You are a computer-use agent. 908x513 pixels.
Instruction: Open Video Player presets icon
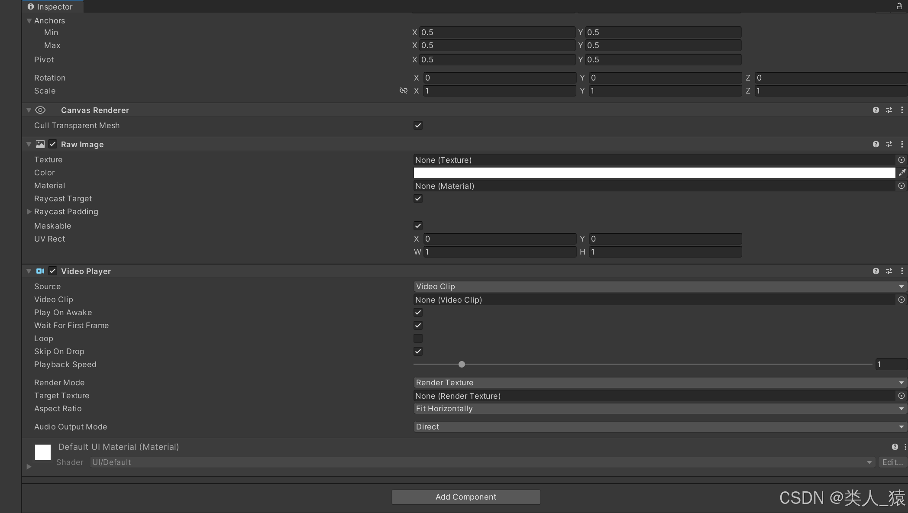pyautogui.click(x=889, y=271)
